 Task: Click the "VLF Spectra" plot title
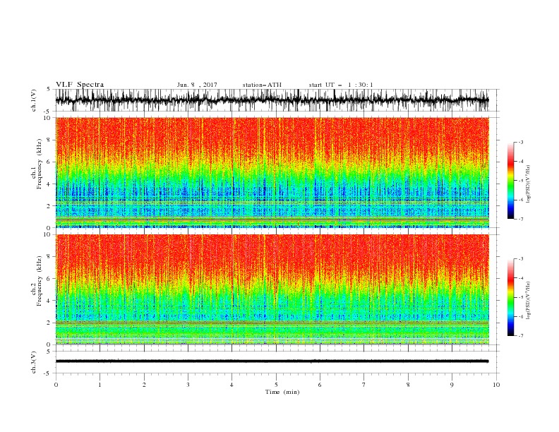pyautogui.click(x=80, y=85)
